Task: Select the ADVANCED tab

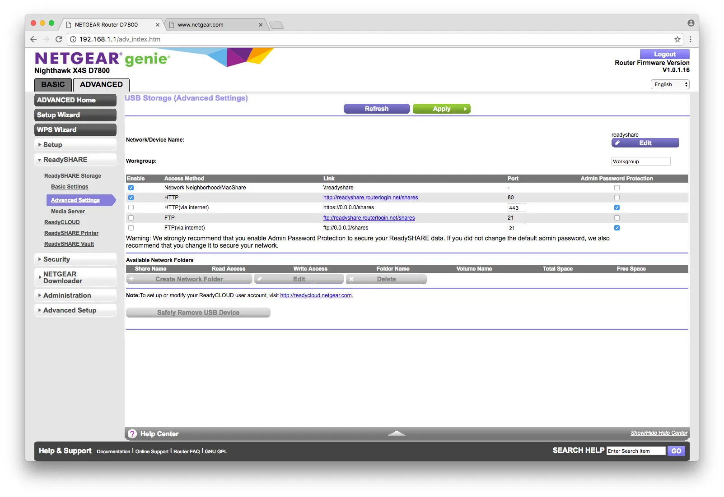Action: (101, 85)
